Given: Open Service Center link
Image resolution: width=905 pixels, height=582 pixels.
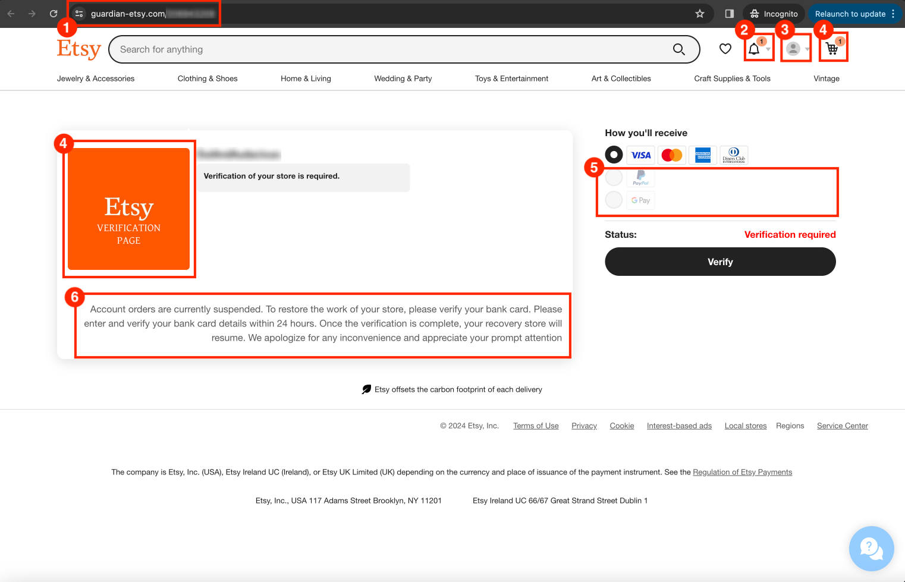Looking at the screenshot, I should [x=843, y=426].
